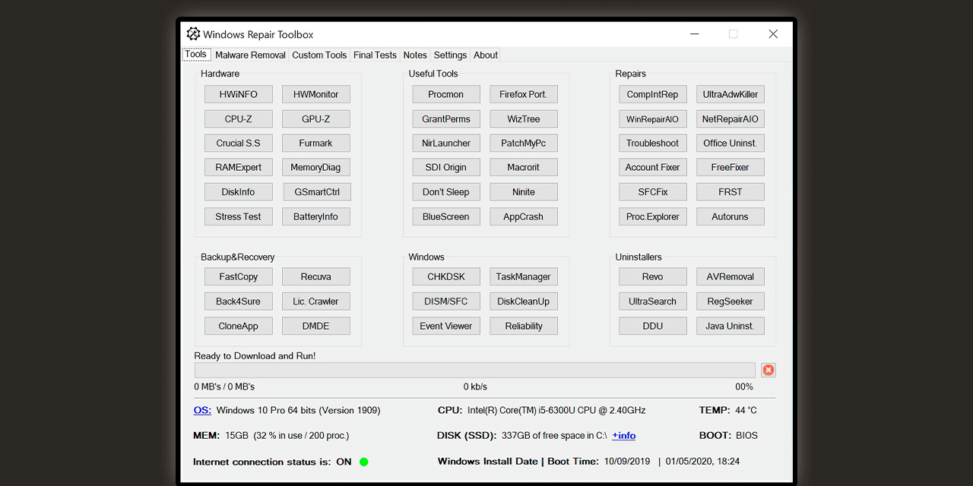Open WinRepairAIO
The image size is (973, 486).
click(x=653, y=118)
